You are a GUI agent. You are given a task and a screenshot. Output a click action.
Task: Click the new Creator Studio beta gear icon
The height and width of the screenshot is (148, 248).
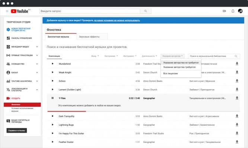point(8,29)
